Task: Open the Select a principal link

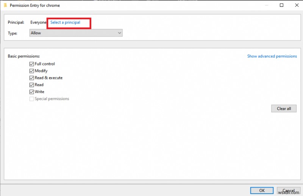Action: pos(65,22)
